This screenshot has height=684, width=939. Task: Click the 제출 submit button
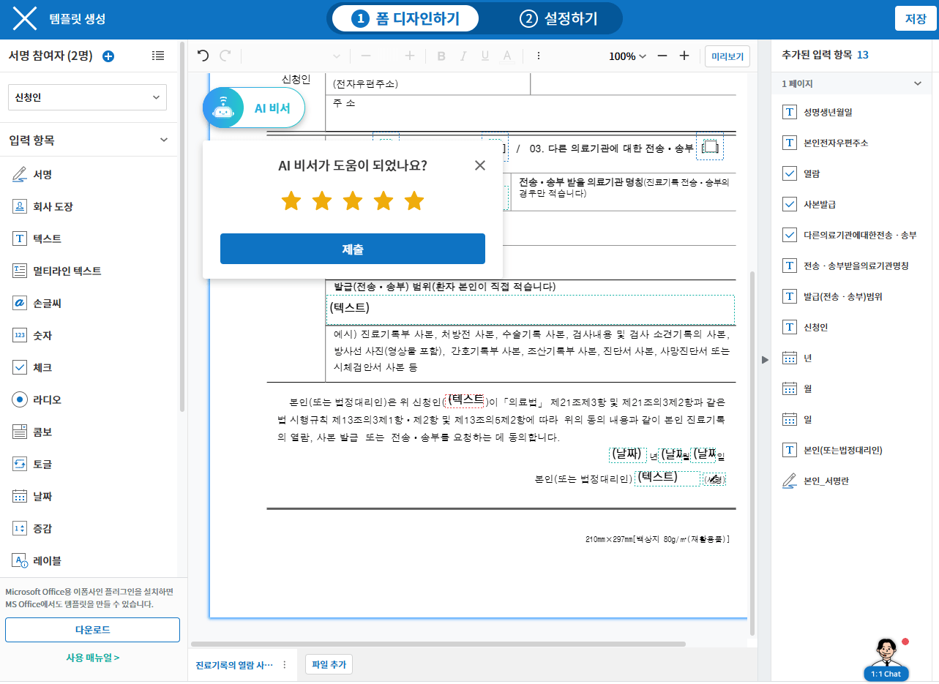click(352, 249)
